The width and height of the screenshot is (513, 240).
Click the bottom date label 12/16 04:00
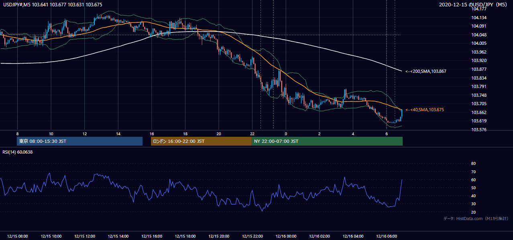353,236
